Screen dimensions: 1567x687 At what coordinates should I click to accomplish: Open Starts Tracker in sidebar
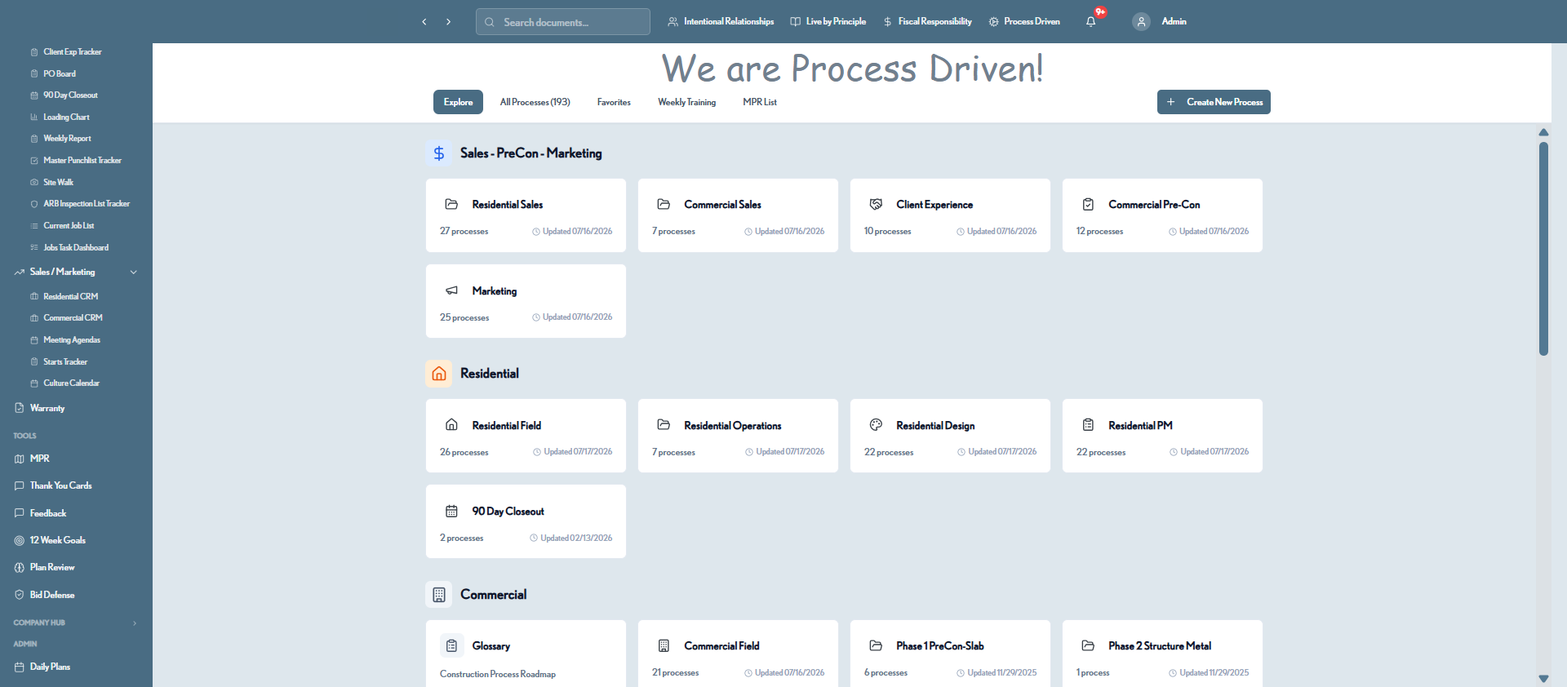(65, 361)
